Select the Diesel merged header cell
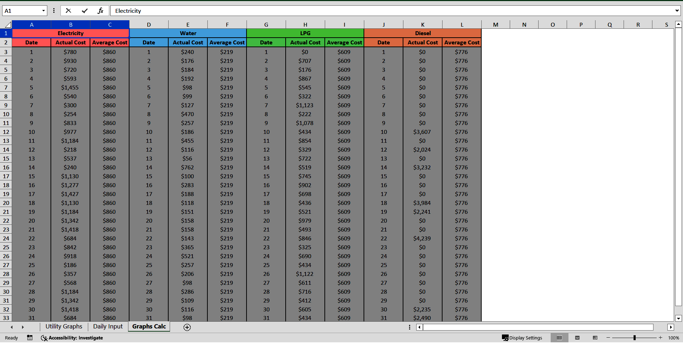 click(x=423, y=33)
